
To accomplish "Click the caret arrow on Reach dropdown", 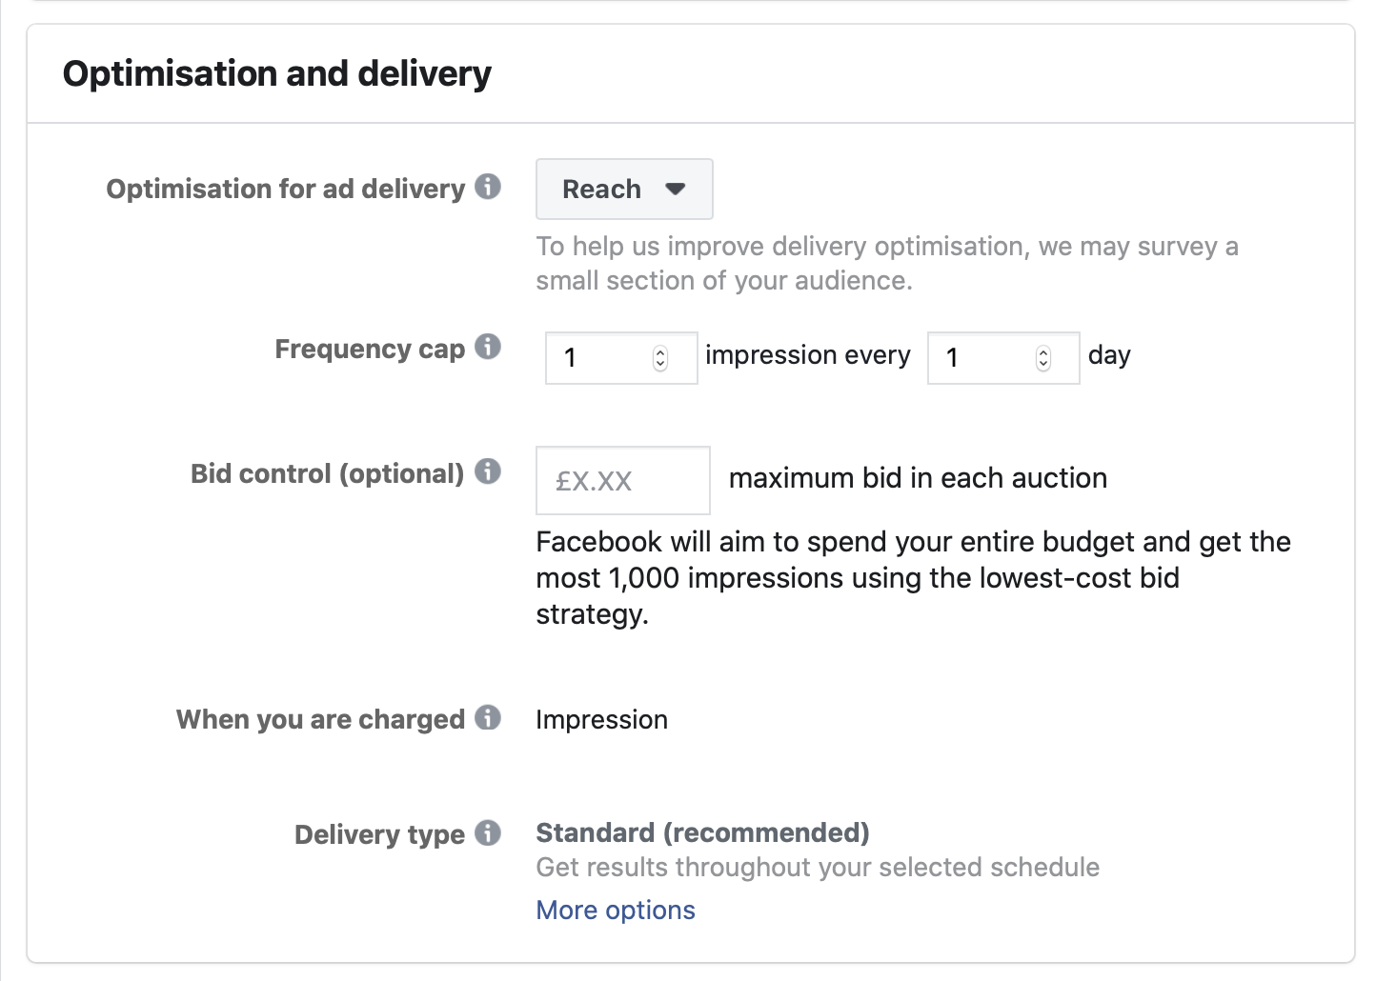I will click(x=676, y=190).
